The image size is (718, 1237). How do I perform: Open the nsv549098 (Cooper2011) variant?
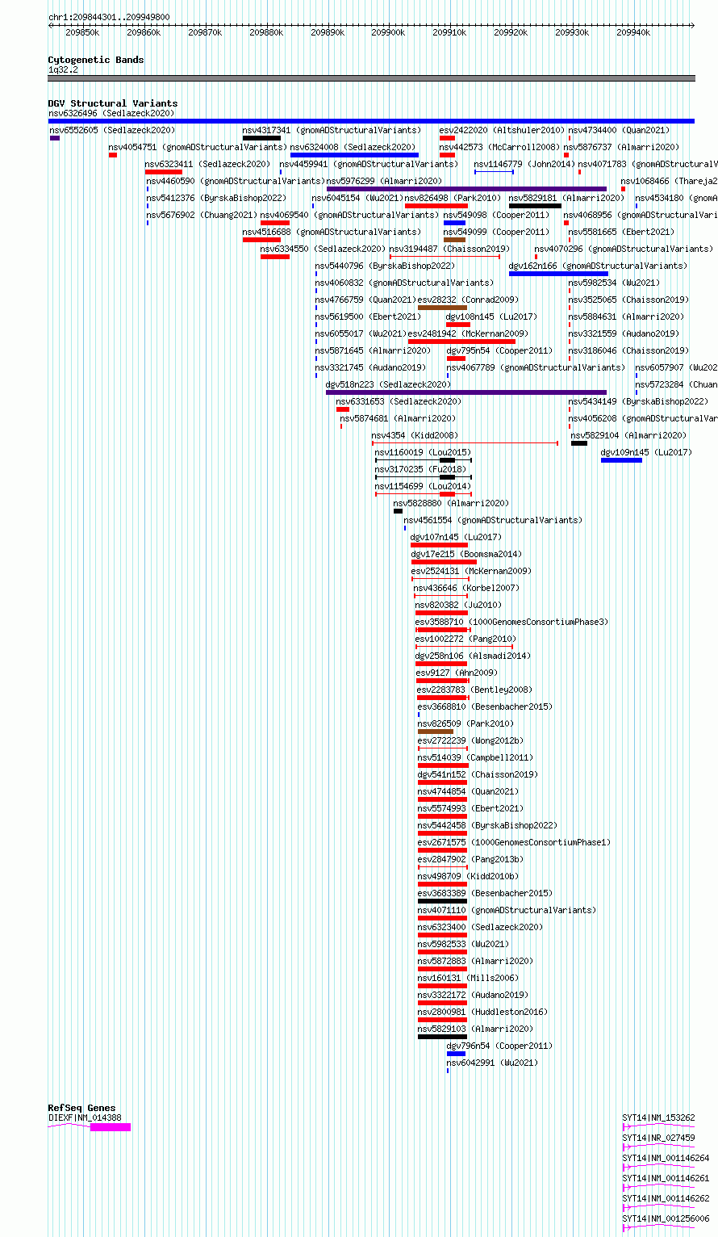tap(496, 215)
